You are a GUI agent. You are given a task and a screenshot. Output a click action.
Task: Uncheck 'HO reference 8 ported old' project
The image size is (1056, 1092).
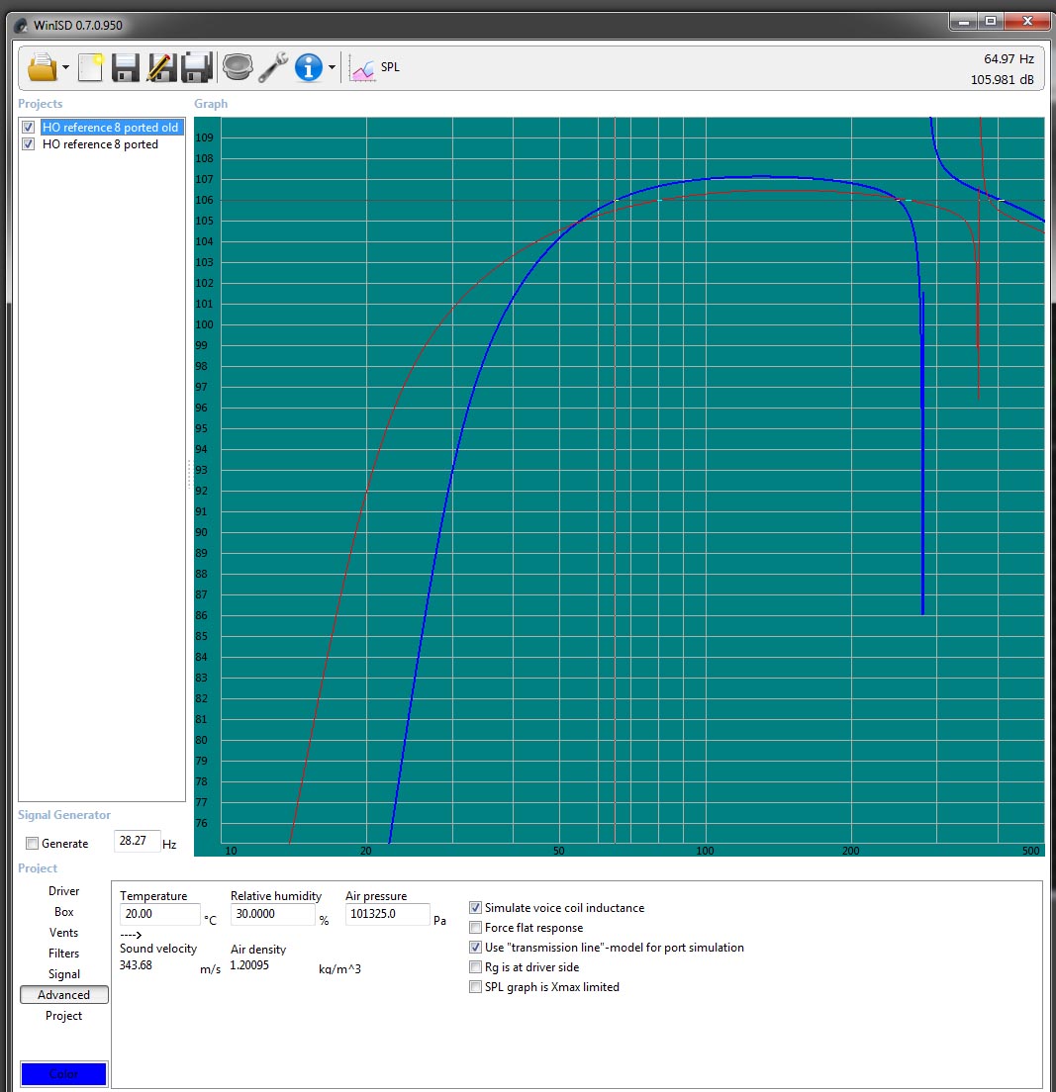pyautogui.click(x=28, y=127)
